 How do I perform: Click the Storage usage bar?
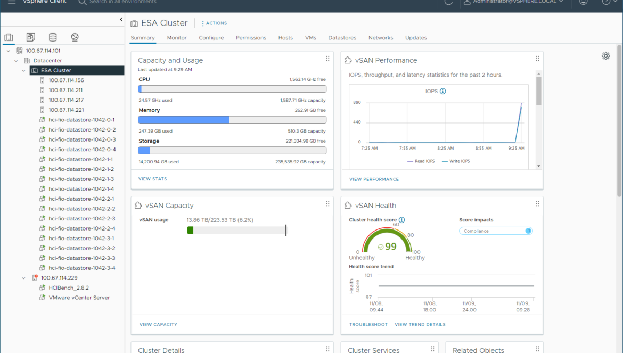click(x=232, y=151)
